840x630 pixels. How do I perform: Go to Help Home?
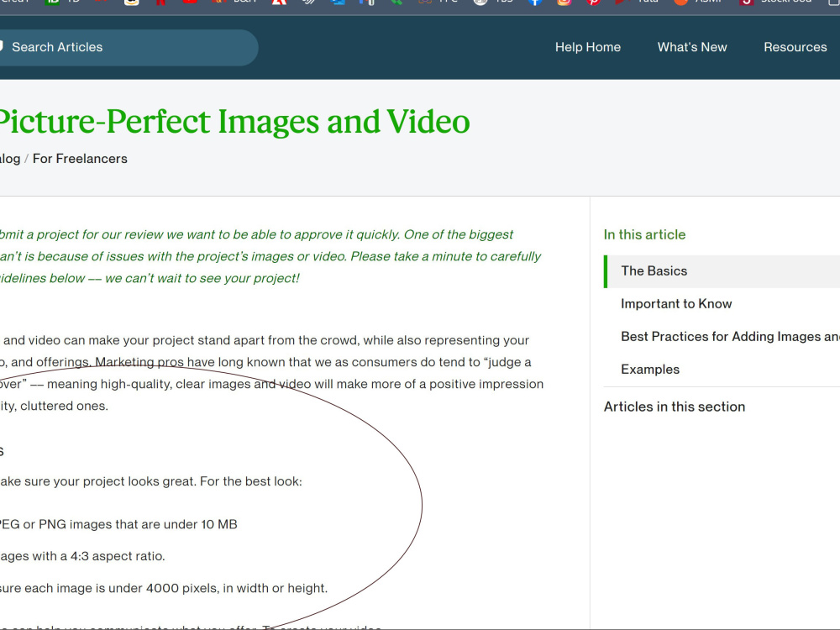click(x=588, y=47)
